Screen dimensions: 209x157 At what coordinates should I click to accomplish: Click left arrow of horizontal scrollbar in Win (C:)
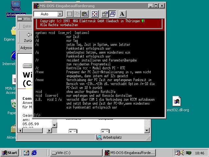click(x=20, y=131)
